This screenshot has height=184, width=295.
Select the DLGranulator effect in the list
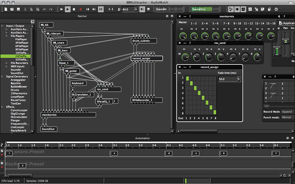(19, 117)
